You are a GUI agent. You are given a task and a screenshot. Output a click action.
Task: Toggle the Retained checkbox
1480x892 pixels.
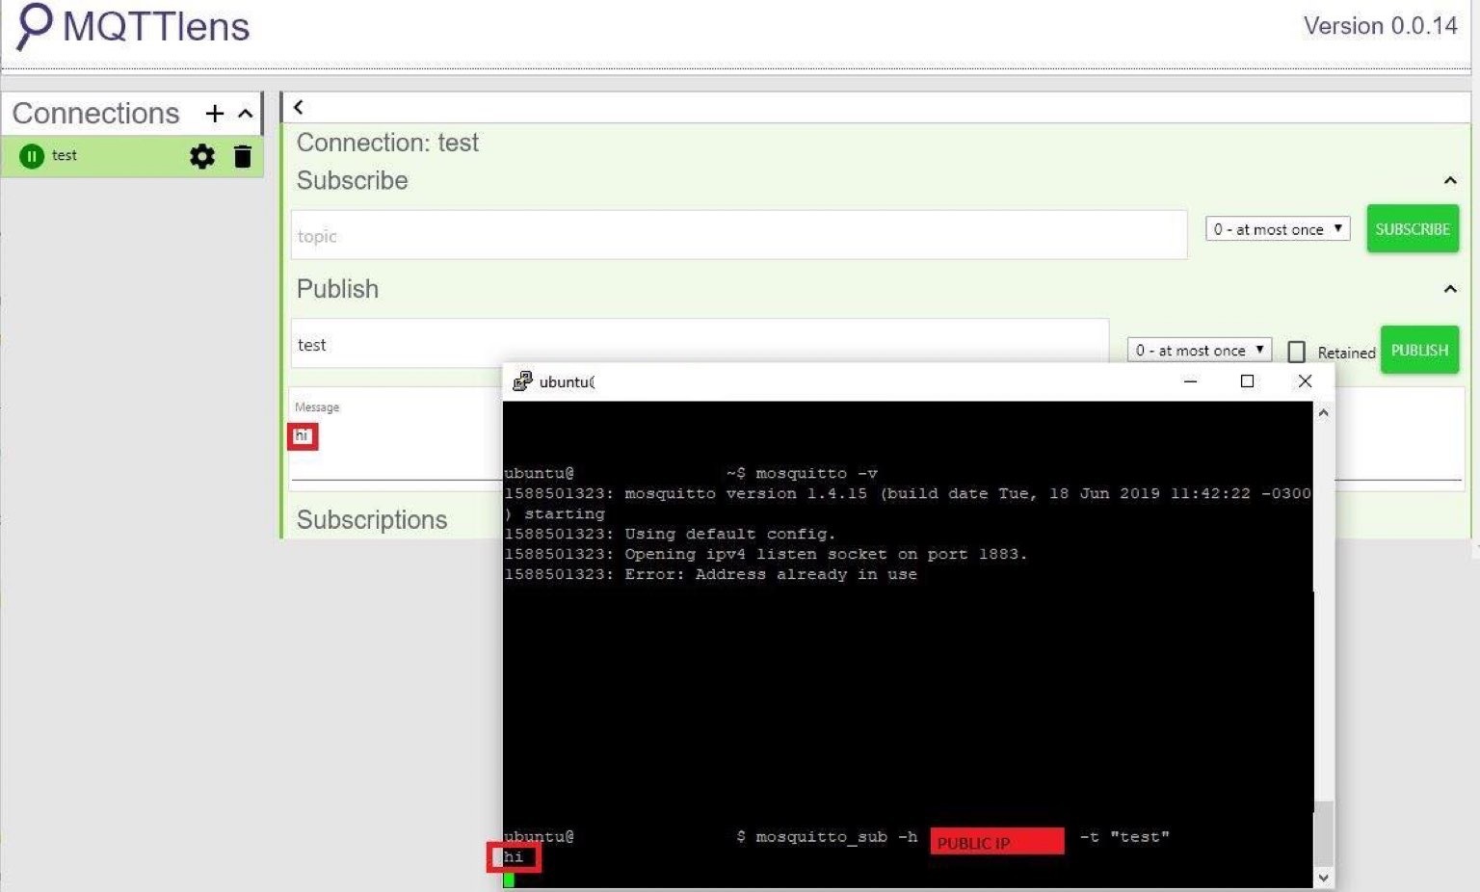1297,352
